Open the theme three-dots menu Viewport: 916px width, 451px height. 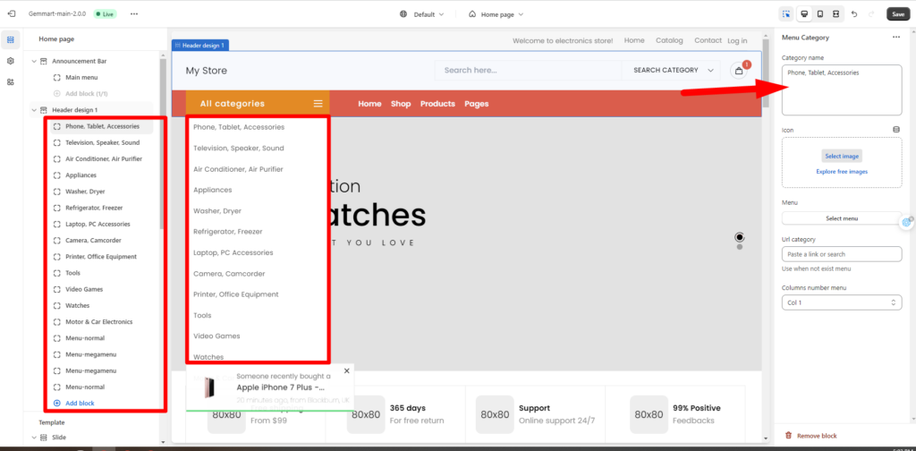[134, 13]
